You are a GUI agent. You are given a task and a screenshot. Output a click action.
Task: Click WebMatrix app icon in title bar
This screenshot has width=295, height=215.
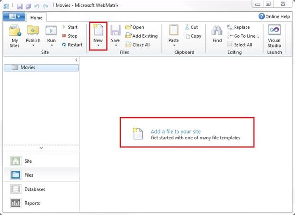[x=6, y=6]
